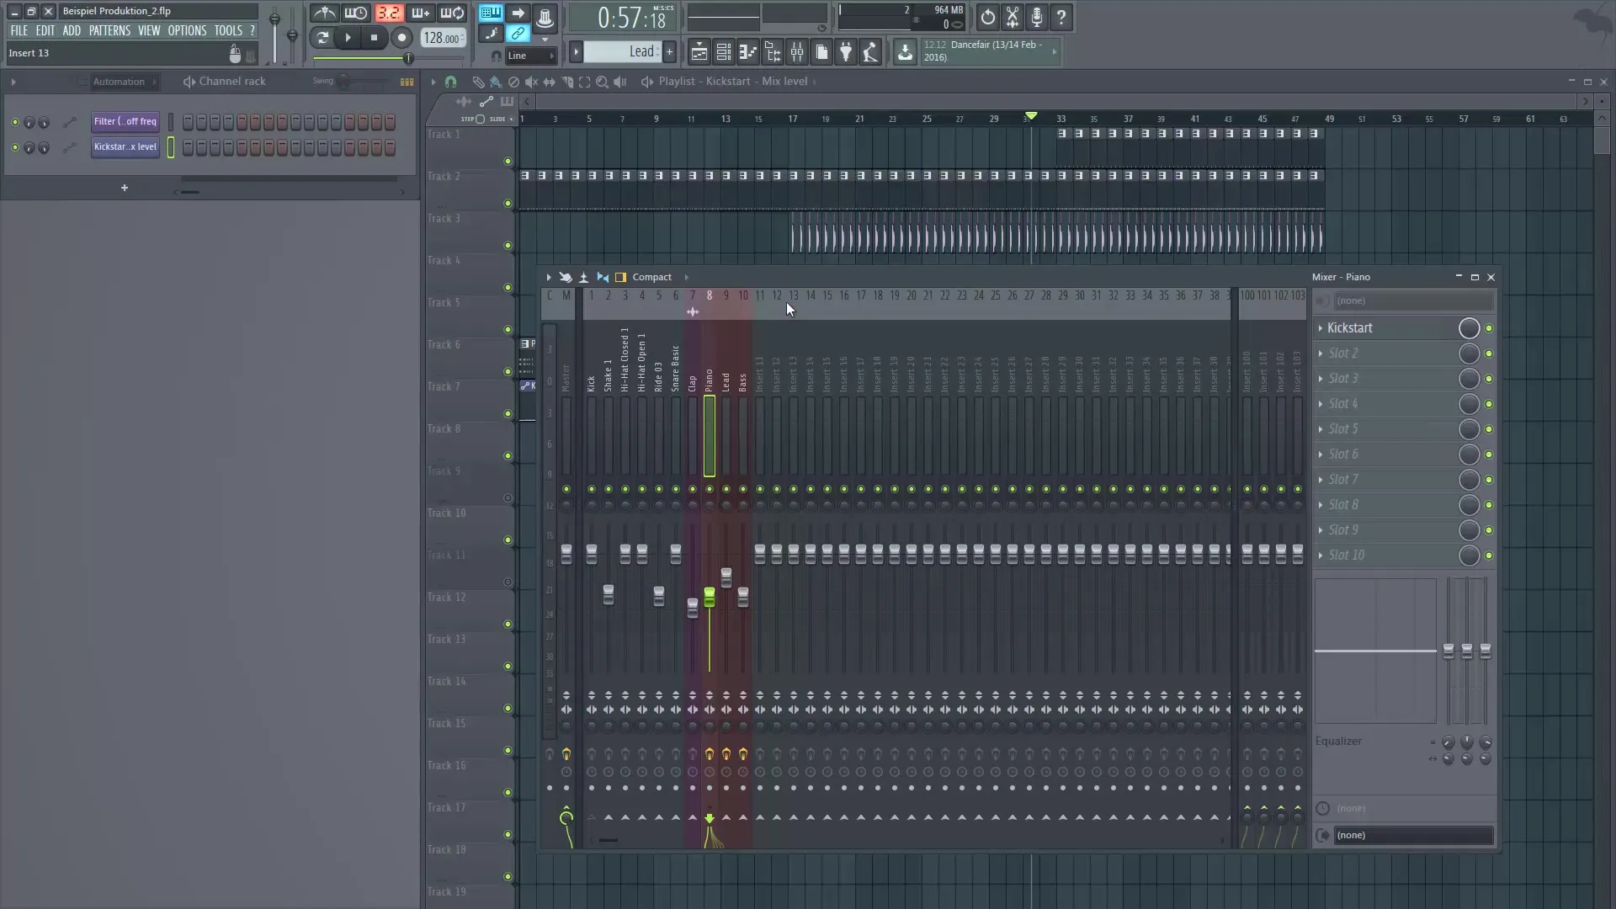Mute the Piano mixer track

click(710, 489)
